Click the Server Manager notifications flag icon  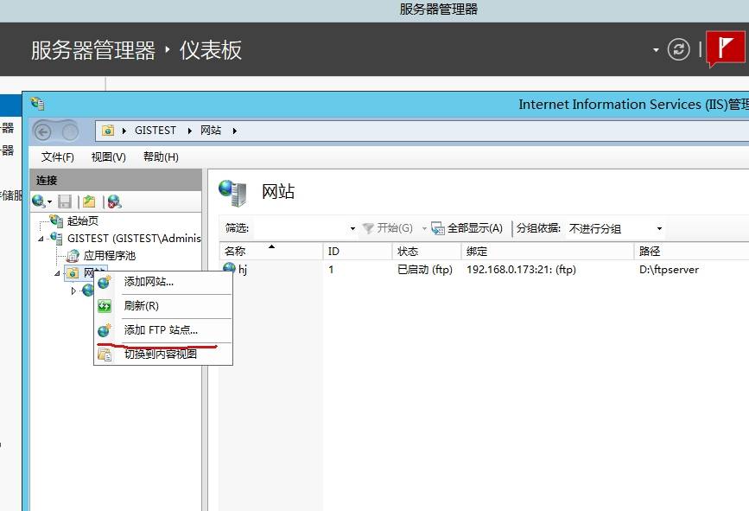coord(725,48)
